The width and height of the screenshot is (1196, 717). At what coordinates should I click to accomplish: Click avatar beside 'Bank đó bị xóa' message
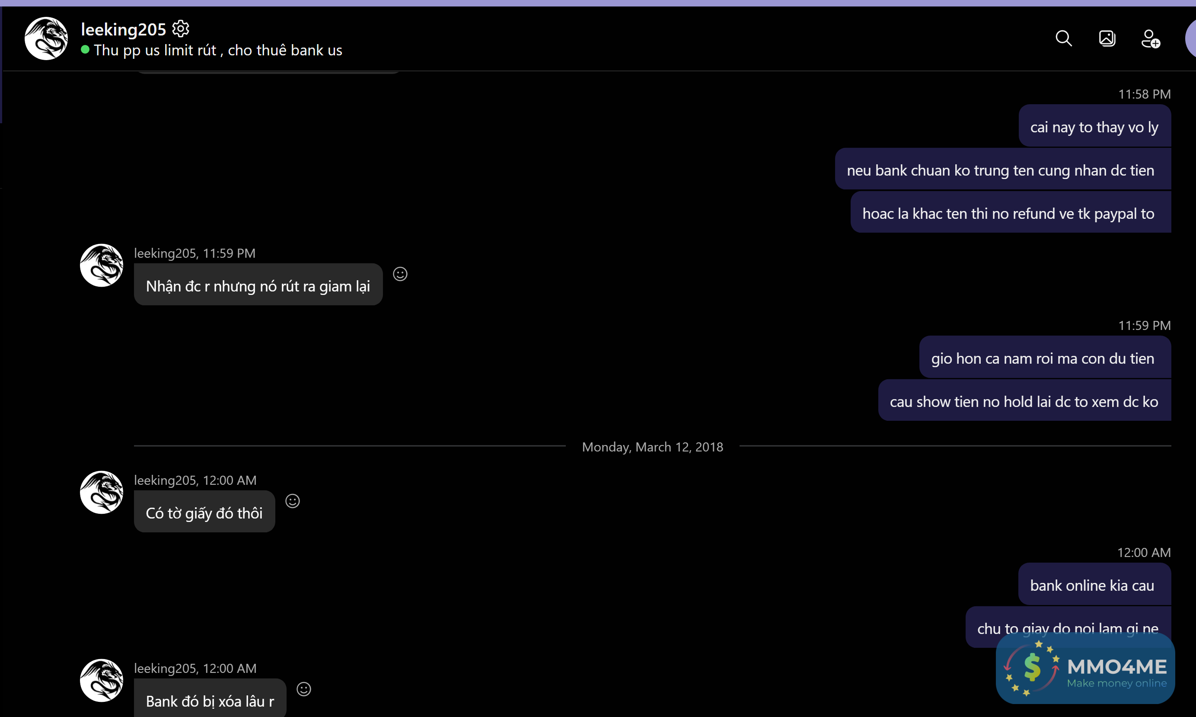[x=102, y=680]
